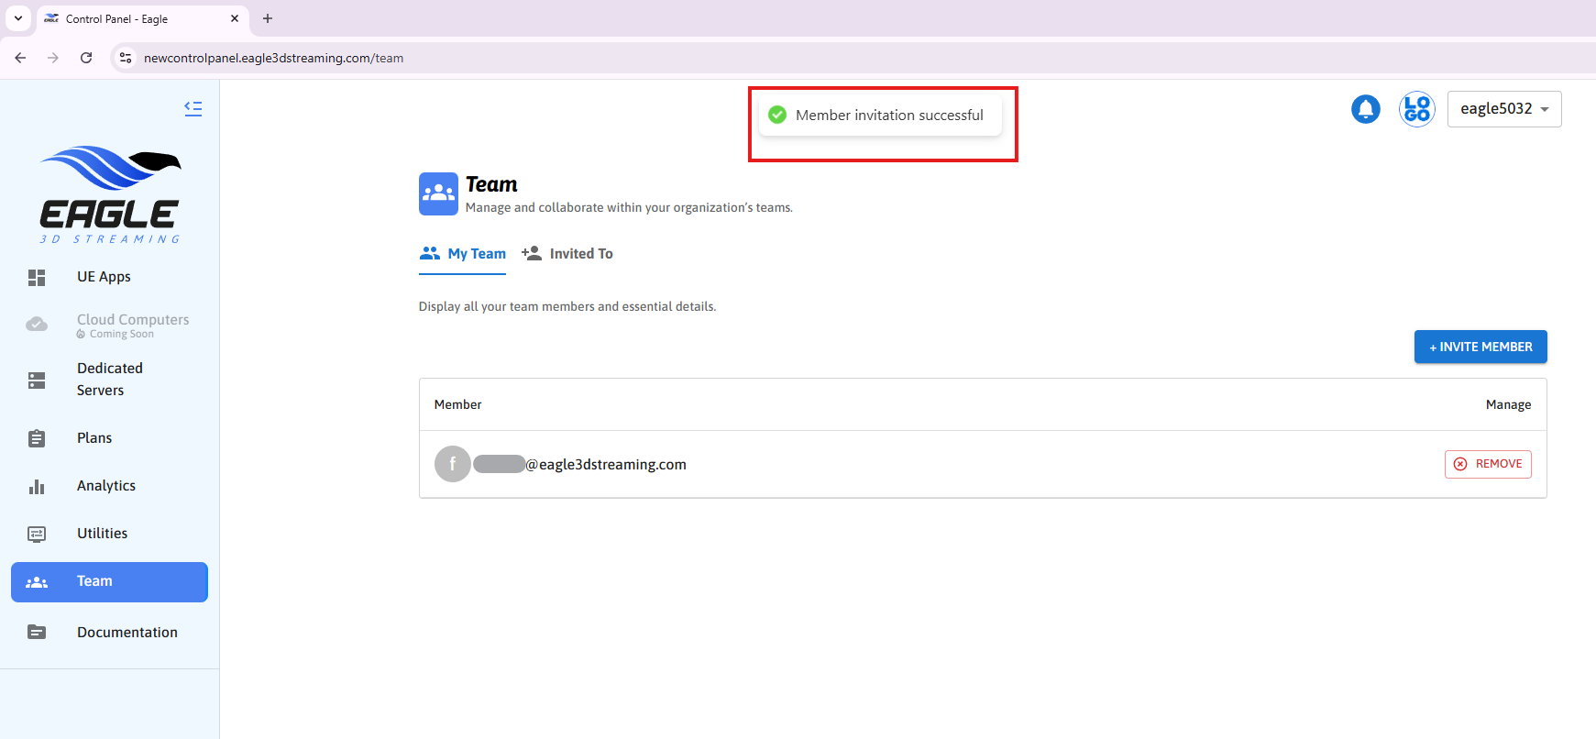
Task: Select the My Team tab
Action: (x=463, y=254)
